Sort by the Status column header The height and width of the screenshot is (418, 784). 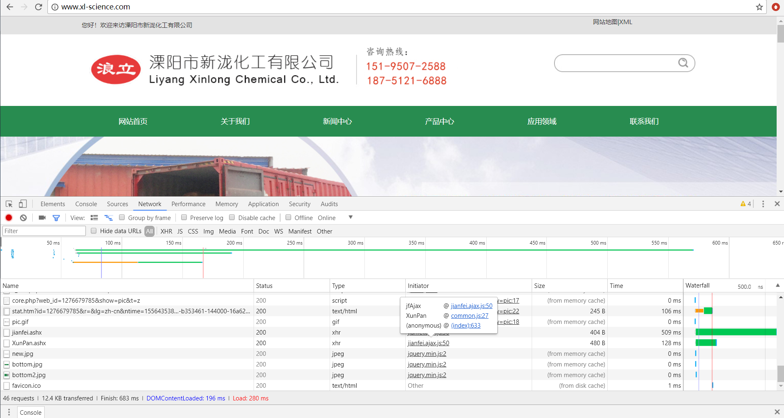tap(292, 285)
